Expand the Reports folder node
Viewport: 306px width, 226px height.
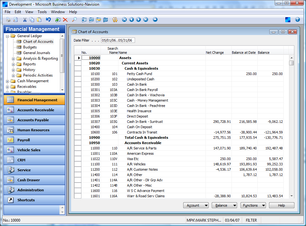[13, 64]
